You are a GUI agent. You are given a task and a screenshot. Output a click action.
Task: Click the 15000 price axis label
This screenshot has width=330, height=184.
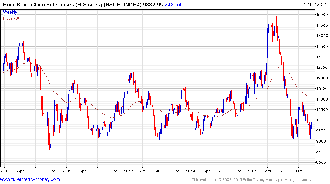click(x=321, y=15)
